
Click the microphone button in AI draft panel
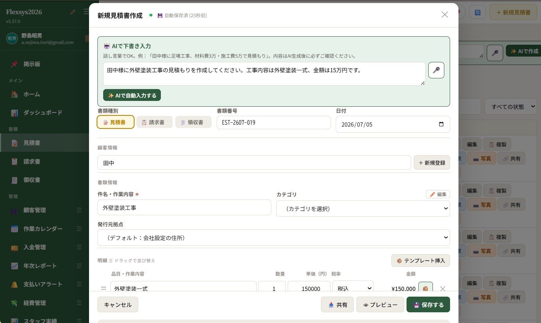pos(436,70)
